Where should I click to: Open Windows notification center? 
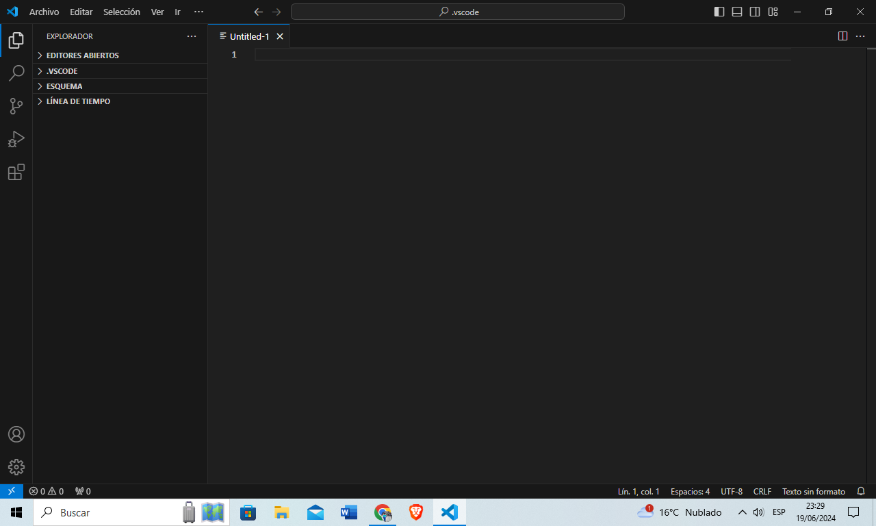tap(853, 512)
